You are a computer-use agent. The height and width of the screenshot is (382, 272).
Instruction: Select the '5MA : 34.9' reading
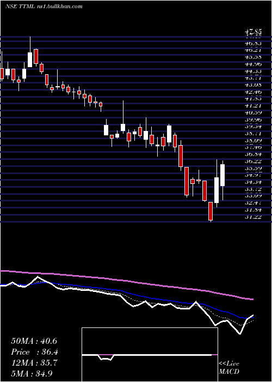pyautogui.click(x=32, y=373)
